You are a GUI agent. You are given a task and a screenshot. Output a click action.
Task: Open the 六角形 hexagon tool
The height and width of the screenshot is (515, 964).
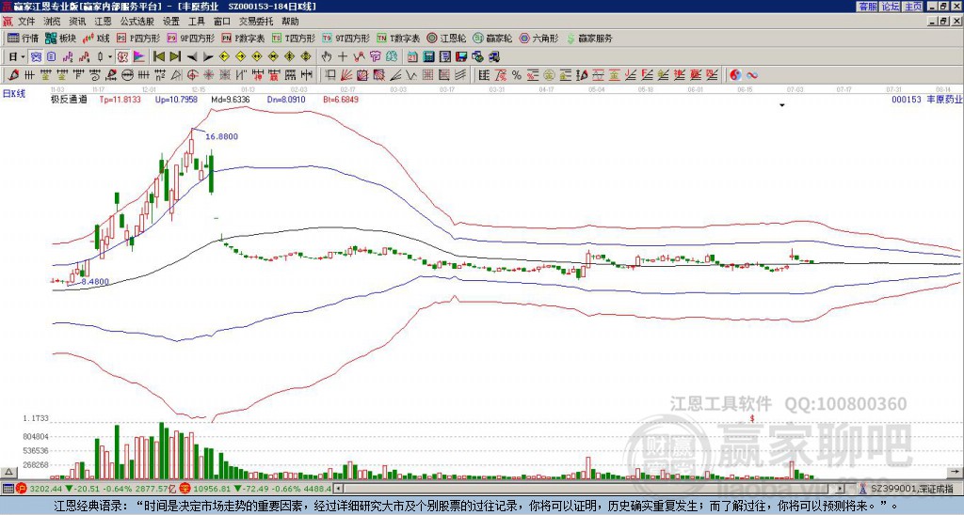pos(538,39)
